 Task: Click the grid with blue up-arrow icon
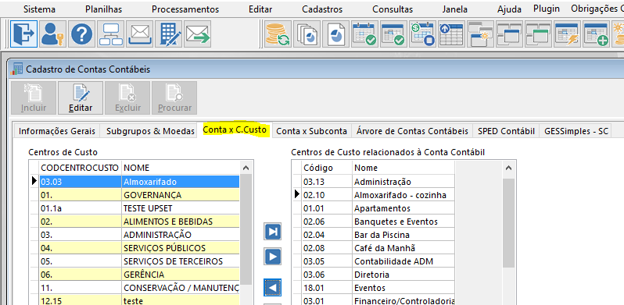(452, 34)
